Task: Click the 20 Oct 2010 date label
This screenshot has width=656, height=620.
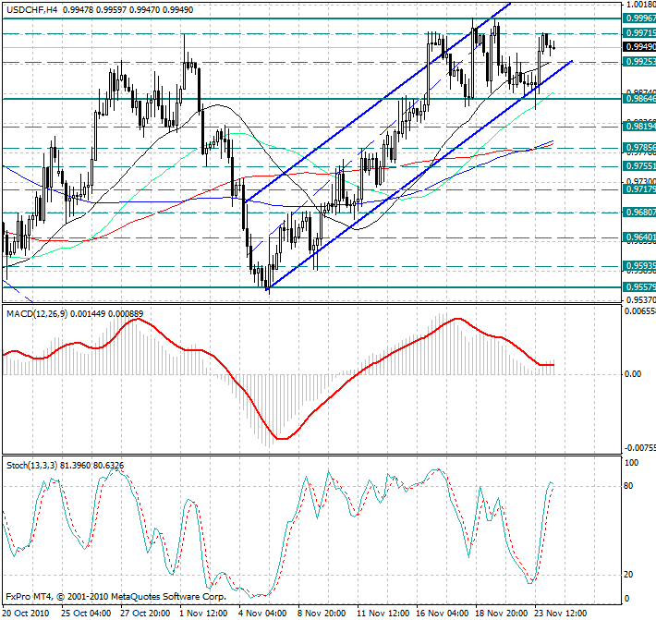Action: coord(27,613)
